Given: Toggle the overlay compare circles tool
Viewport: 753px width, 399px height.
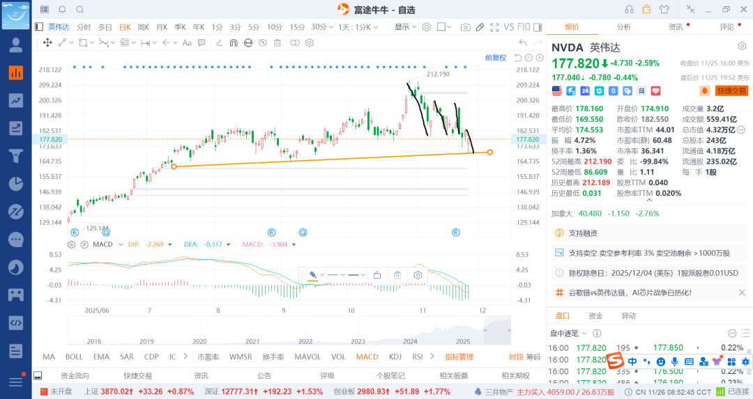Looking at the screenshot, I should tap(295, 42).
